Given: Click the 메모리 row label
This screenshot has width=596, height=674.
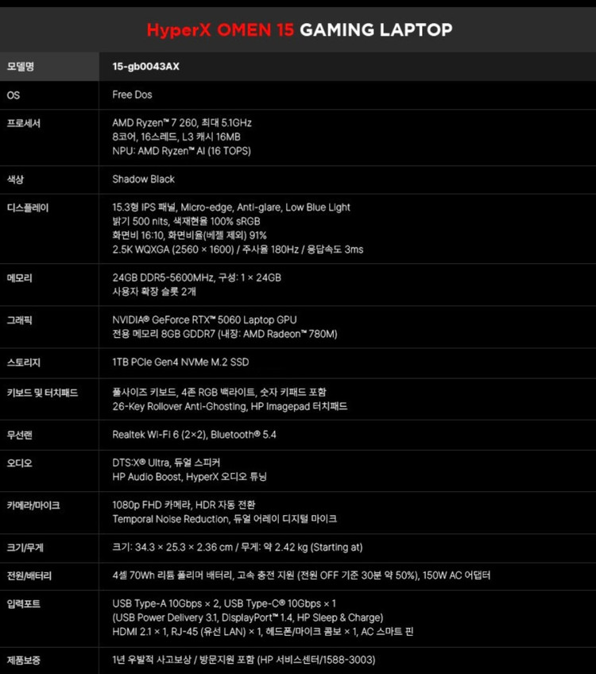Looking at the screenshot, I should (19, 278).
